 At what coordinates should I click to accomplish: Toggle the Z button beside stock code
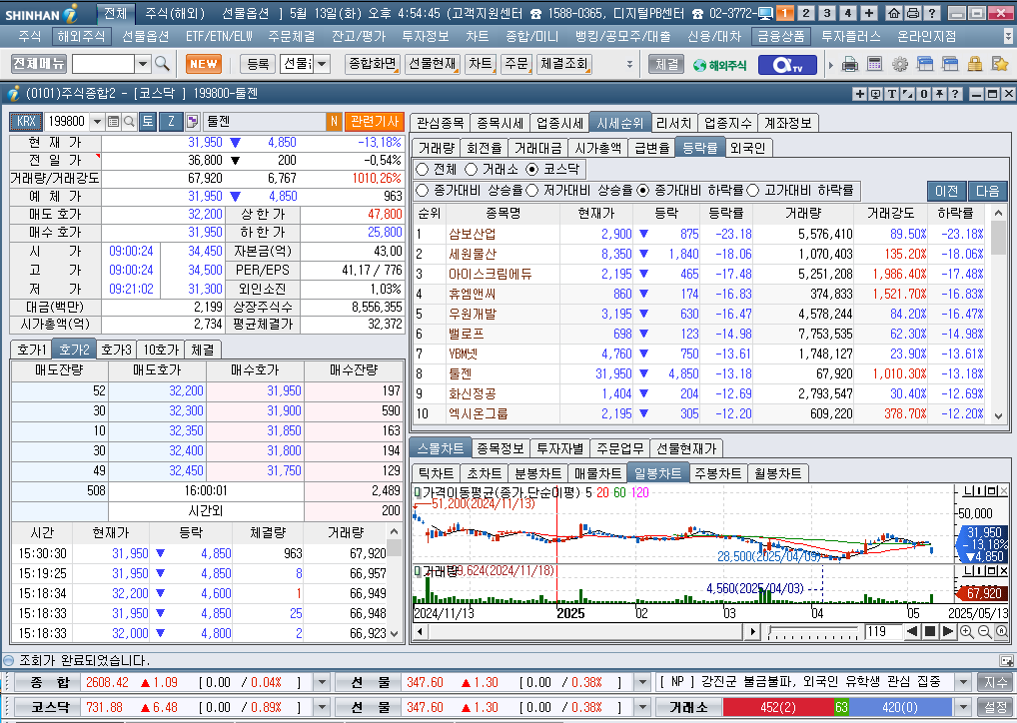pyautogui.click(x=171, y=121)
